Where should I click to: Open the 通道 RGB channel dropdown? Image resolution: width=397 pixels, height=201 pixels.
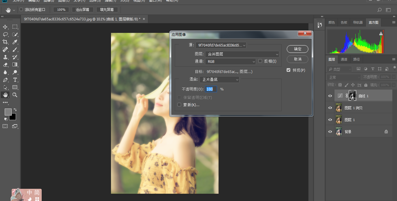(231, 61)
